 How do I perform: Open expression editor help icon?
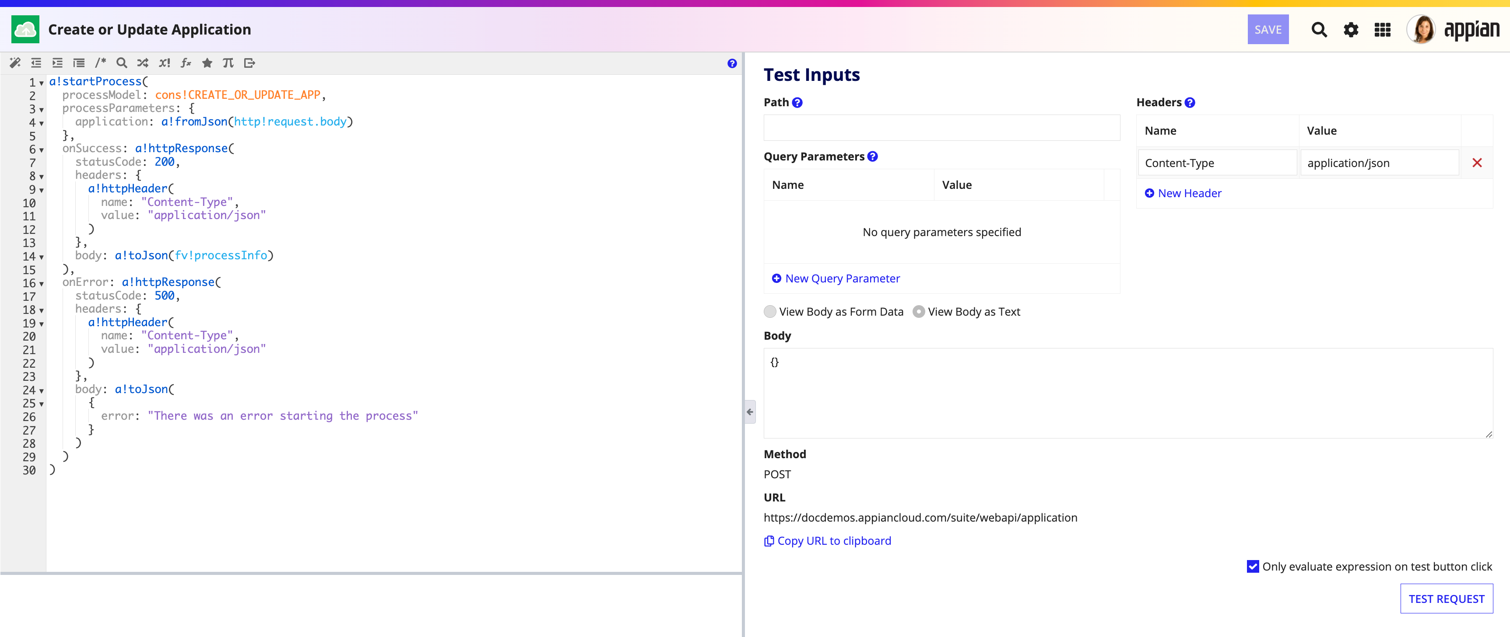[x=732, y=63]
